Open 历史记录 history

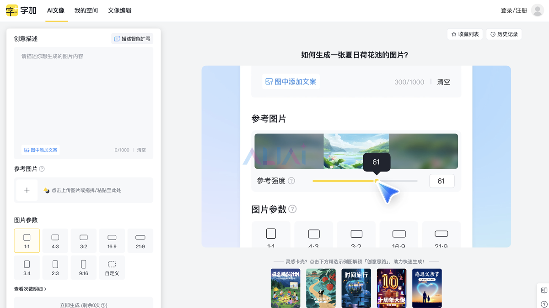pyautogui.click(x=504, y=34)
